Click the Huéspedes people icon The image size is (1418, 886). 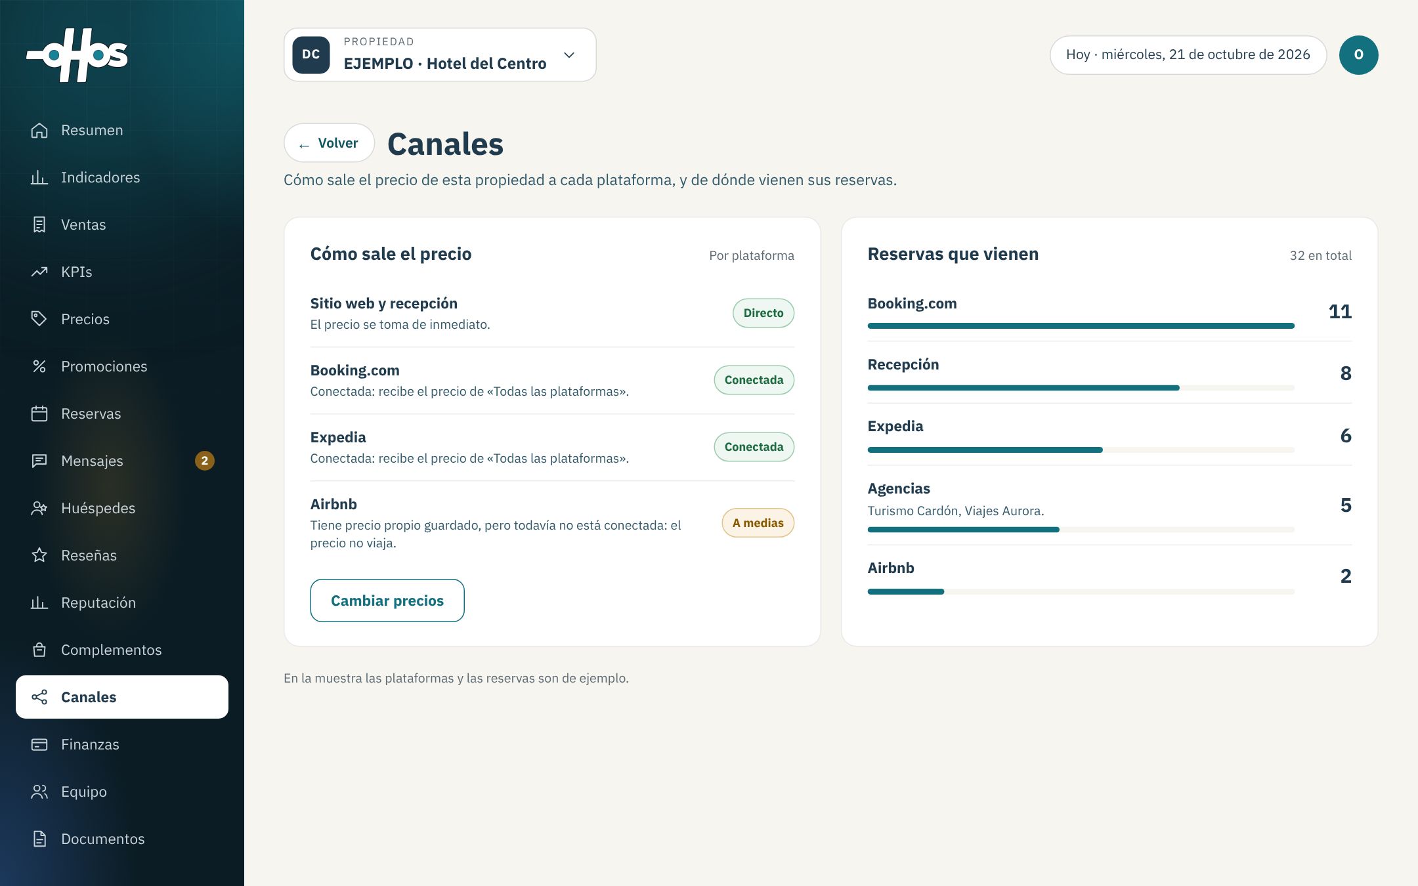click(39, 508)
